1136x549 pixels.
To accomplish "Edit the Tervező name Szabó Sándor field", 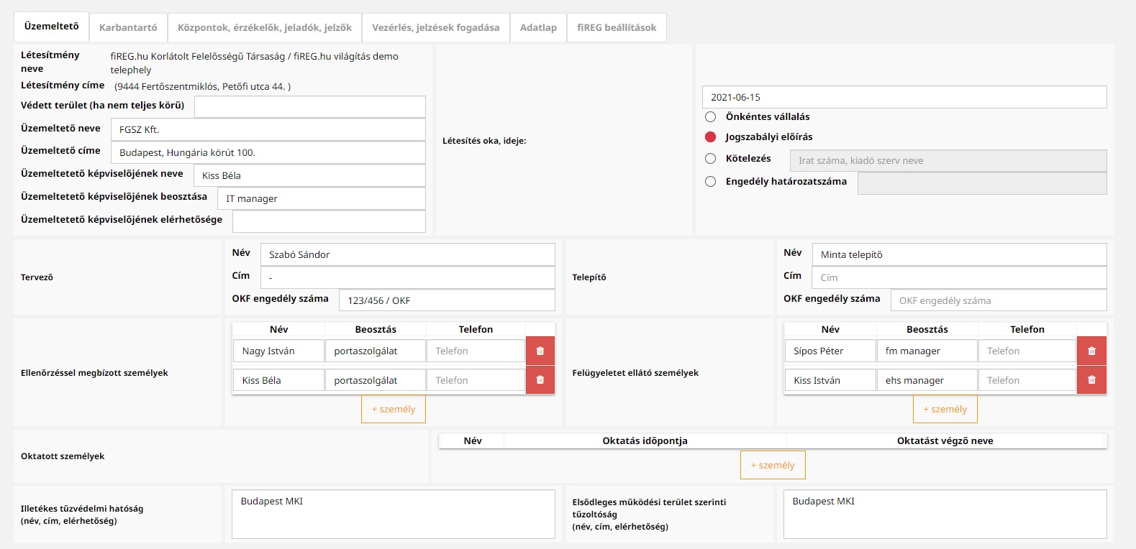I will [x=408, y=255].
